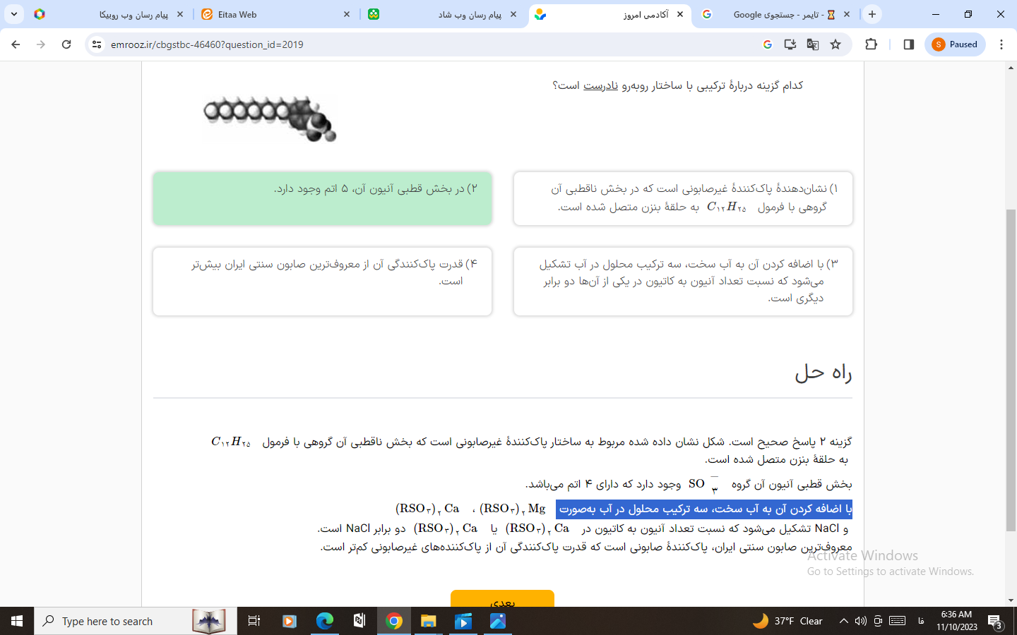Select green answer option 2
This screenshot has height=635, width=1017.
pos(322,198)
